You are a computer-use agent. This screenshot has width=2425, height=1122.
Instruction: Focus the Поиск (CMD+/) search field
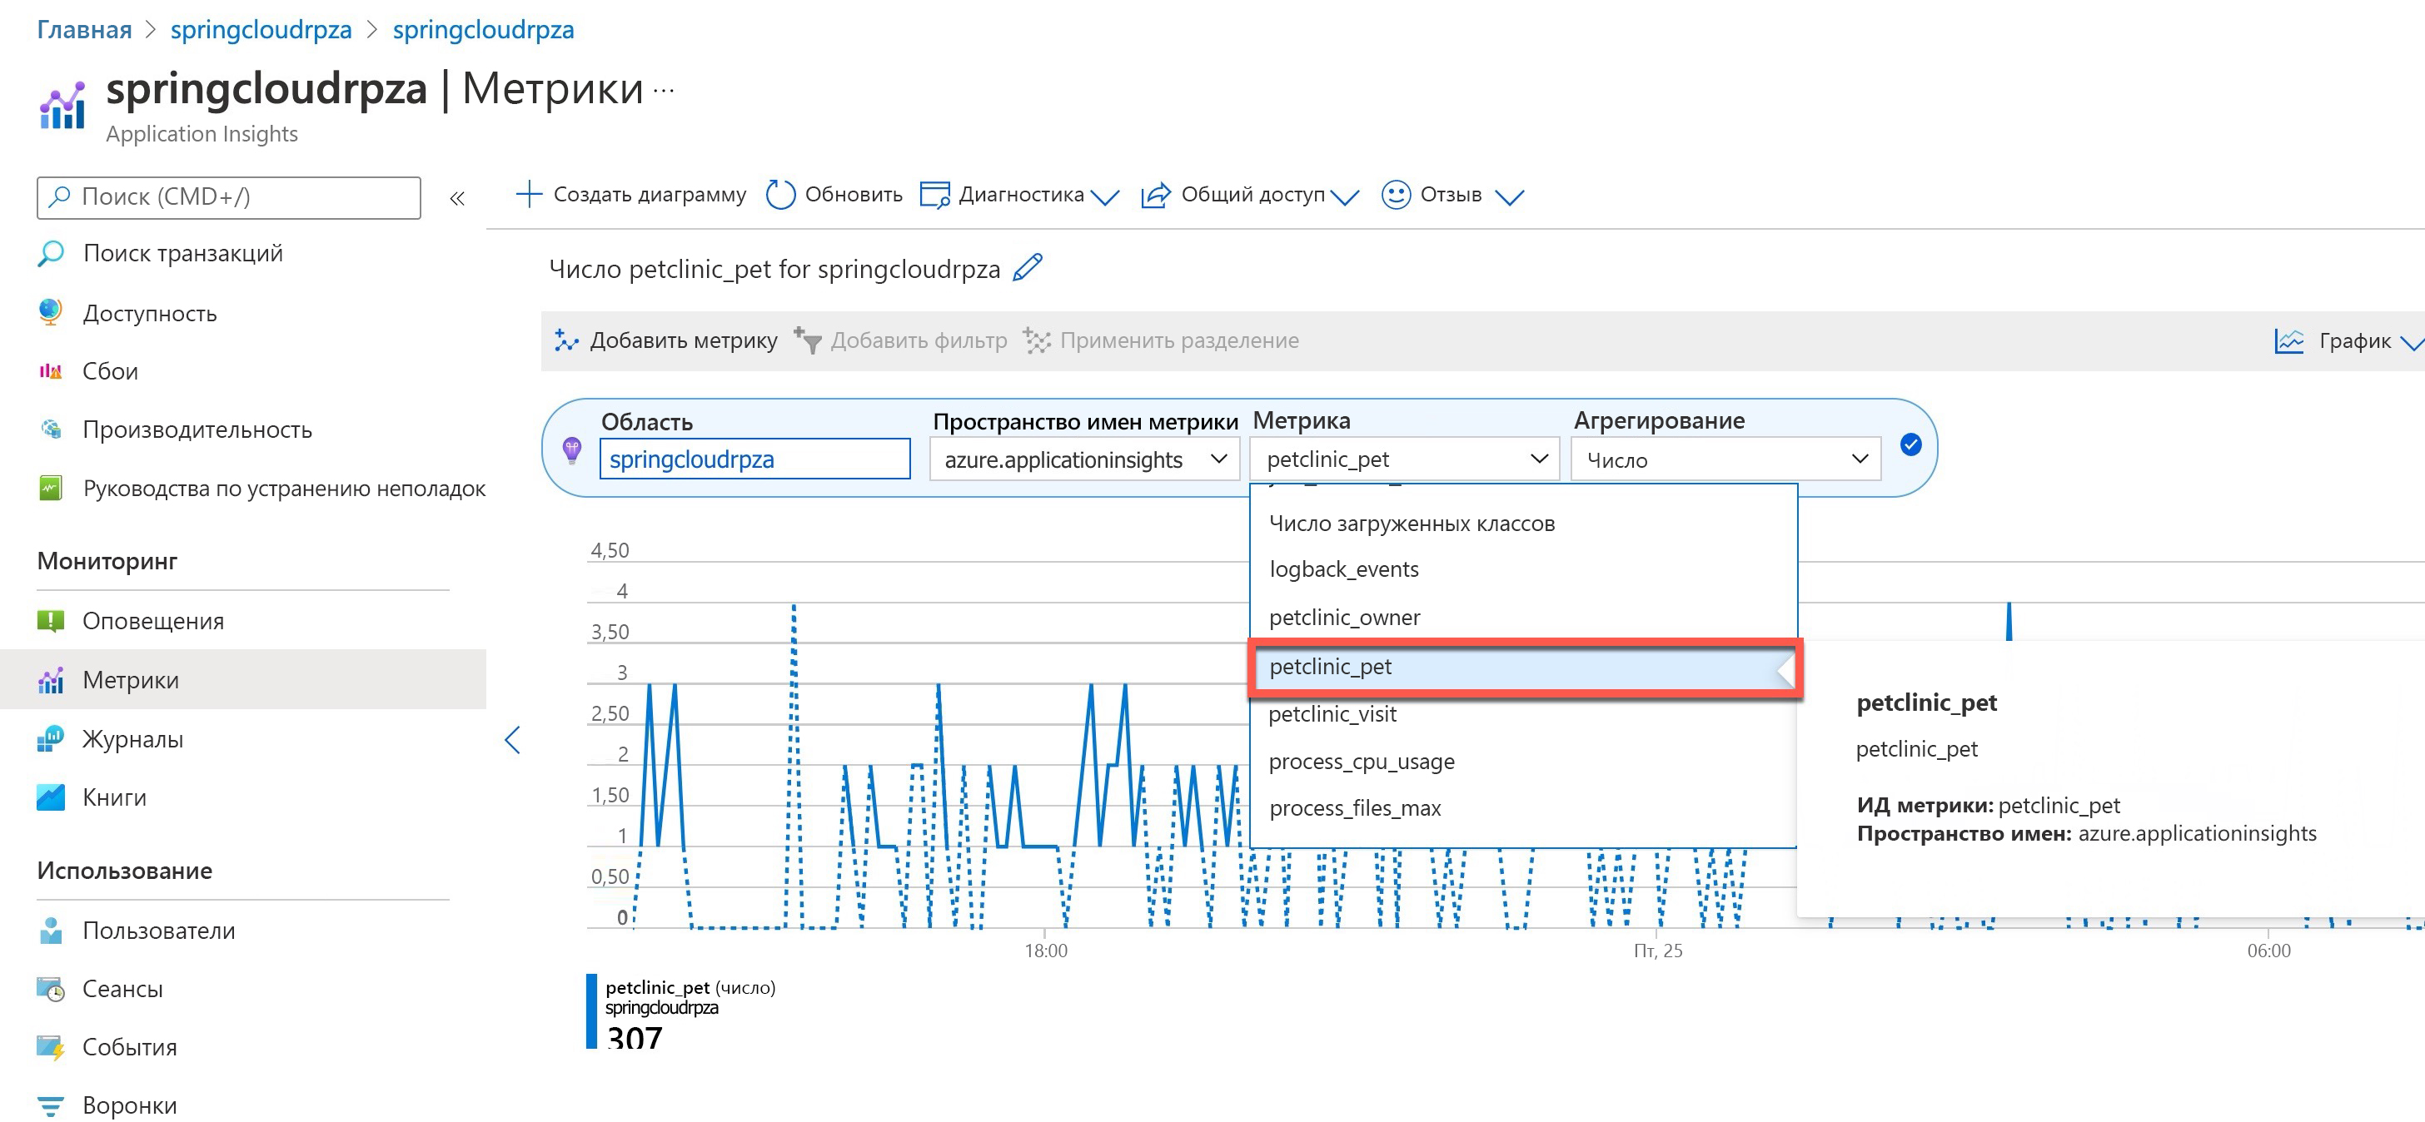click(x=229, y=196)
